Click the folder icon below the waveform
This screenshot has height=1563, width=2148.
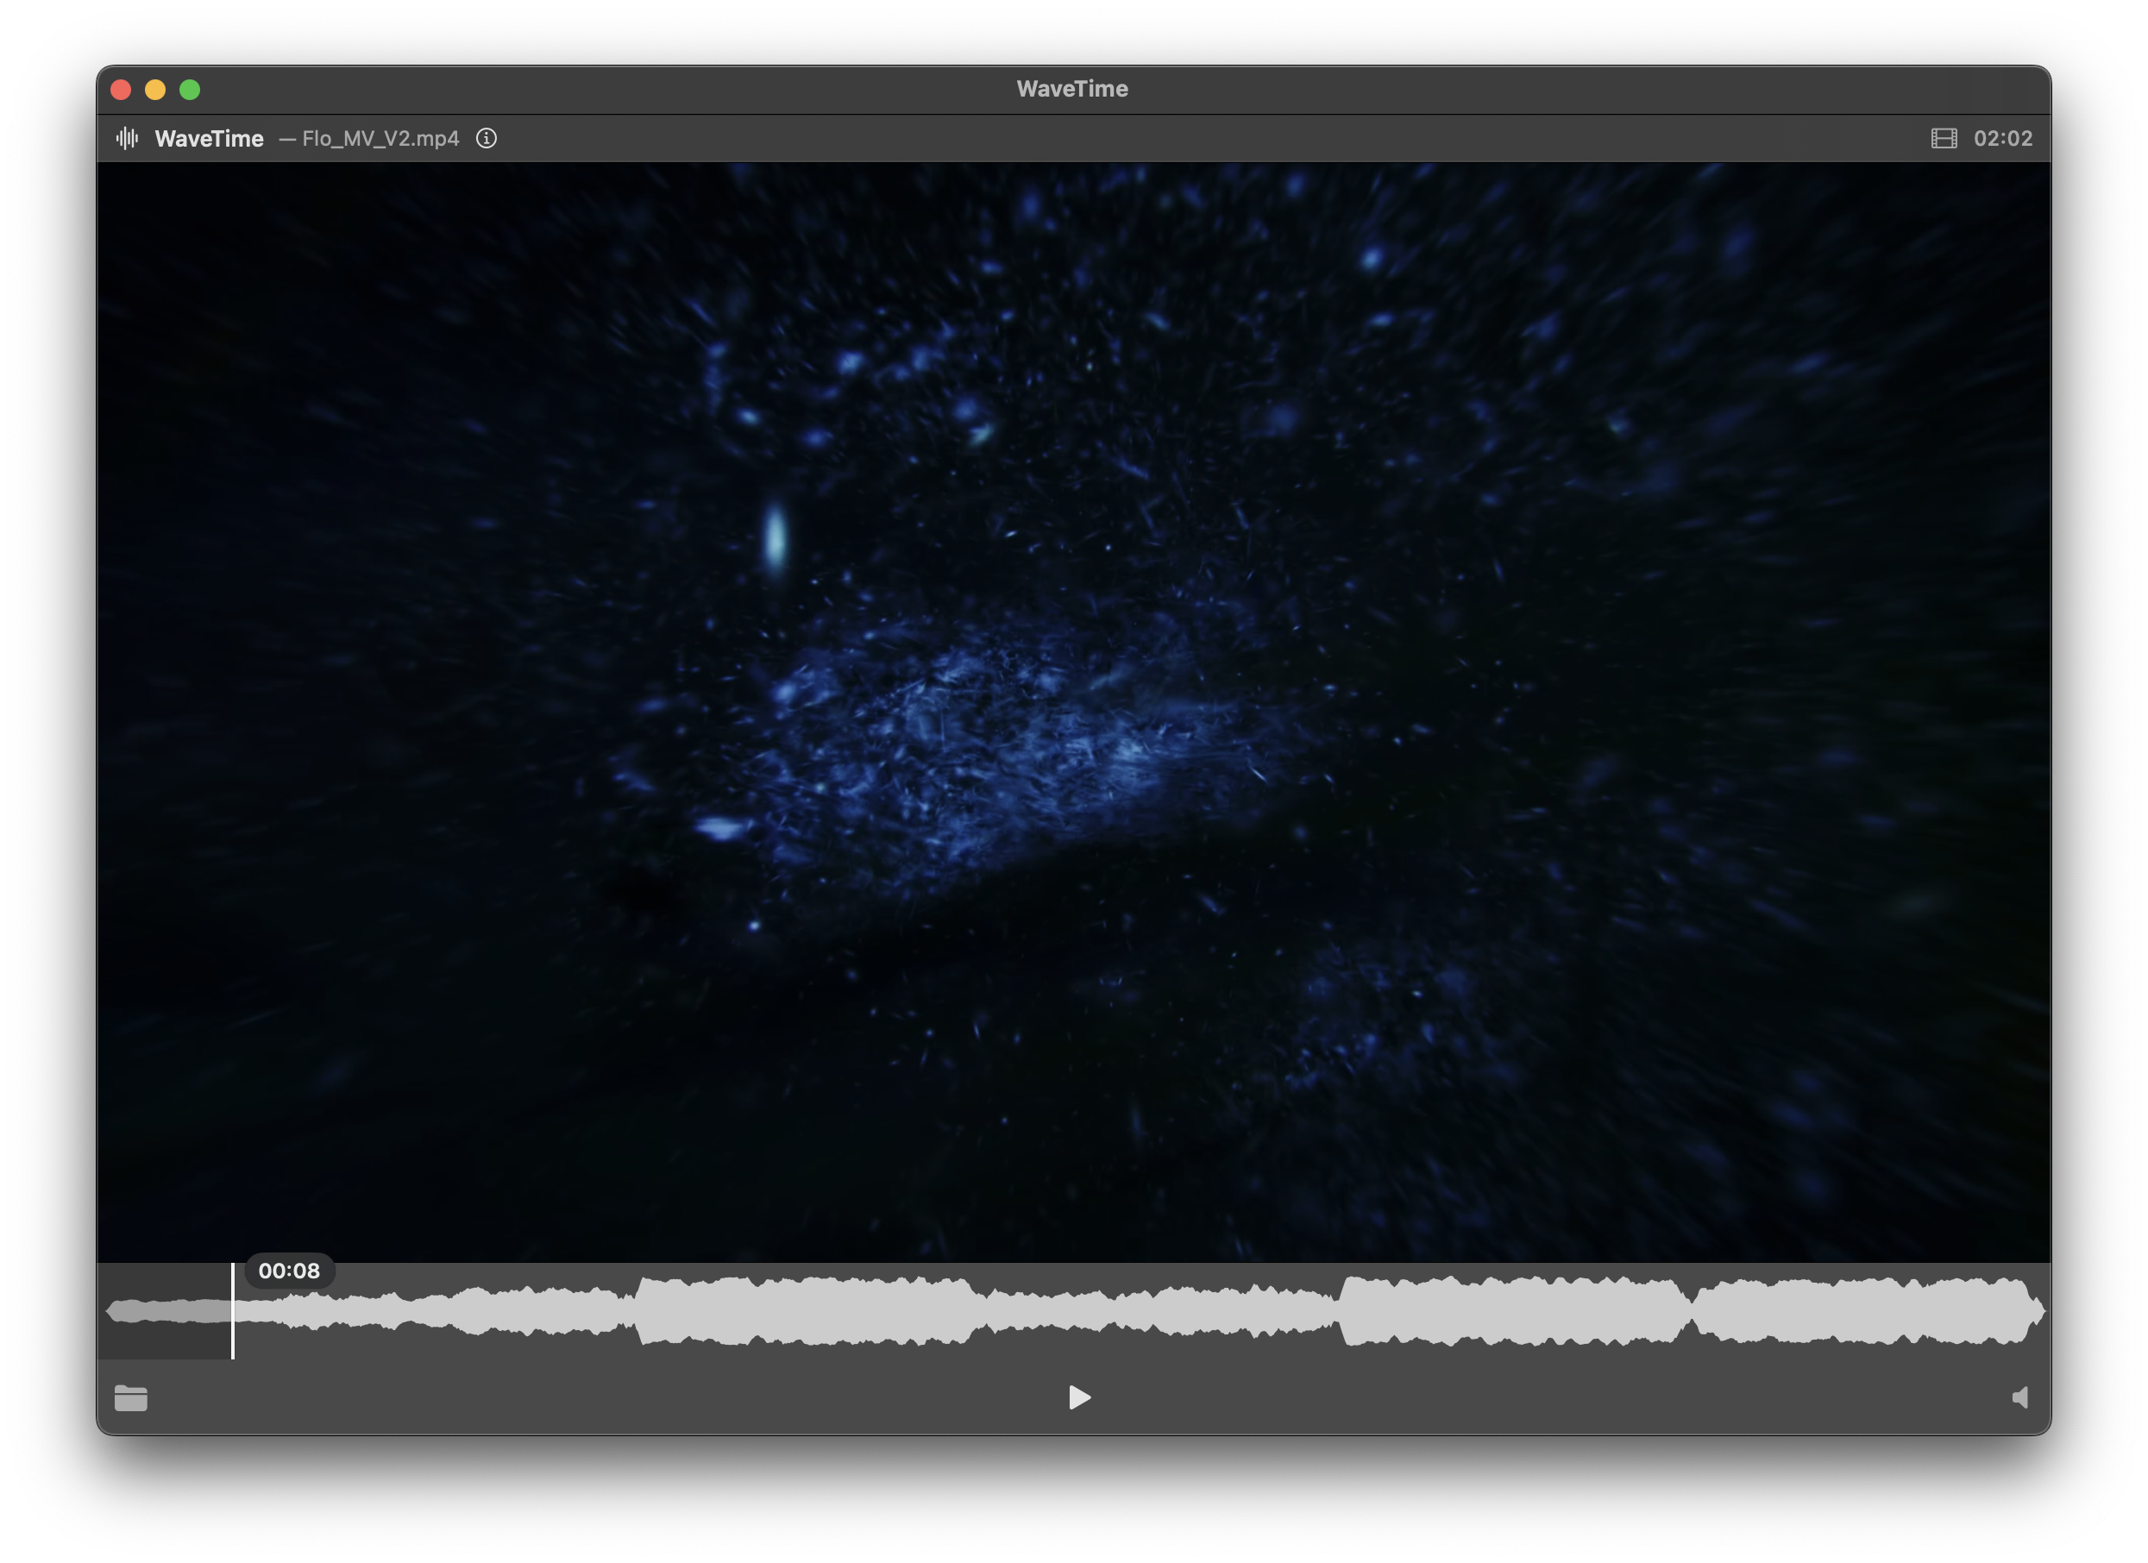(131, 1398)
